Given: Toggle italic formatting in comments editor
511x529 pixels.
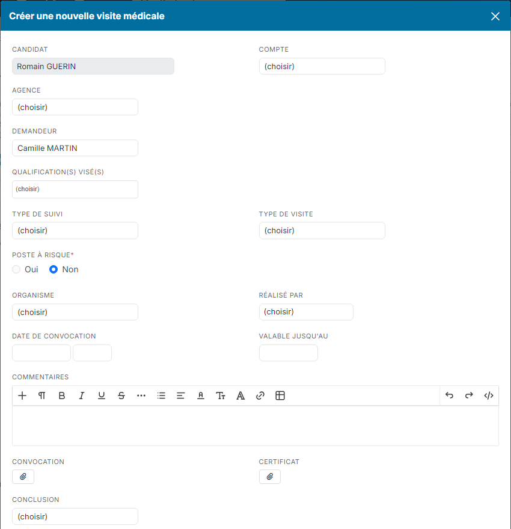Looking at the screenshot, I should click(x=82, y=396).
